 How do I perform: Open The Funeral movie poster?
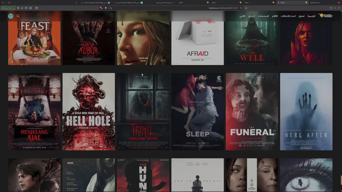[x=252, y=112]
